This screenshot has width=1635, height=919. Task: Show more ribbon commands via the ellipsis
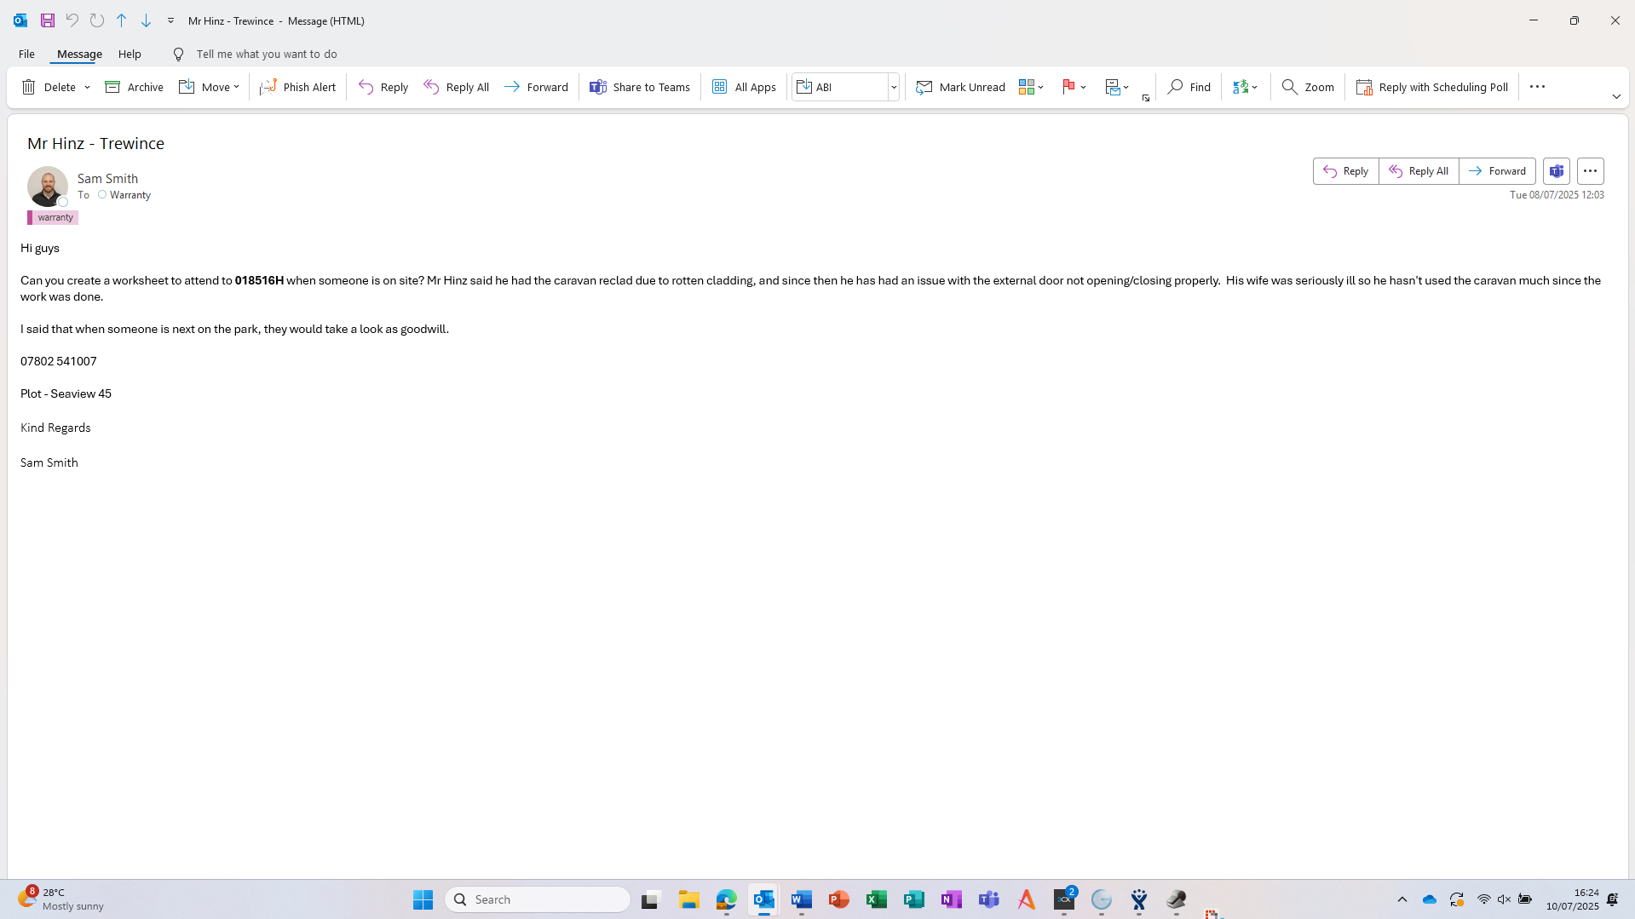1537,87
